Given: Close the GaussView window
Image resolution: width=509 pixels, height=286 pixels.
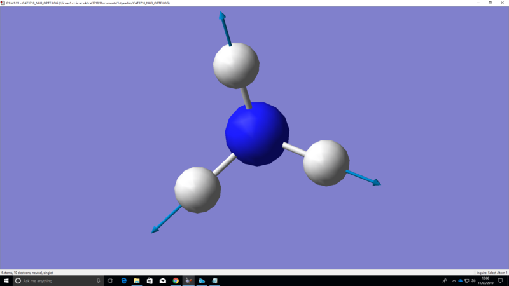Looking at the screenshot, I should (502, 3).
